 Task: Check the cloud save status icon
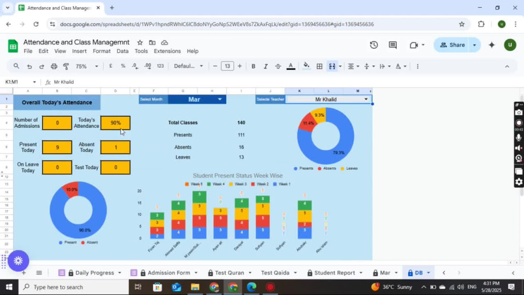(x=165, y=43)
